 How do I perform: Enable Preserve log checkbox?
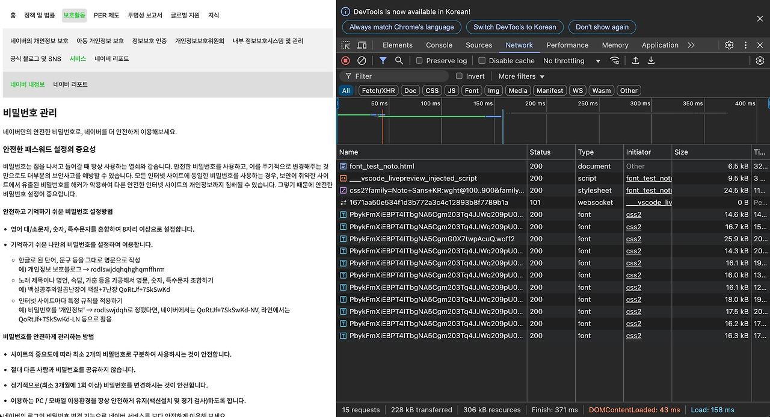(x=419, y=61)
